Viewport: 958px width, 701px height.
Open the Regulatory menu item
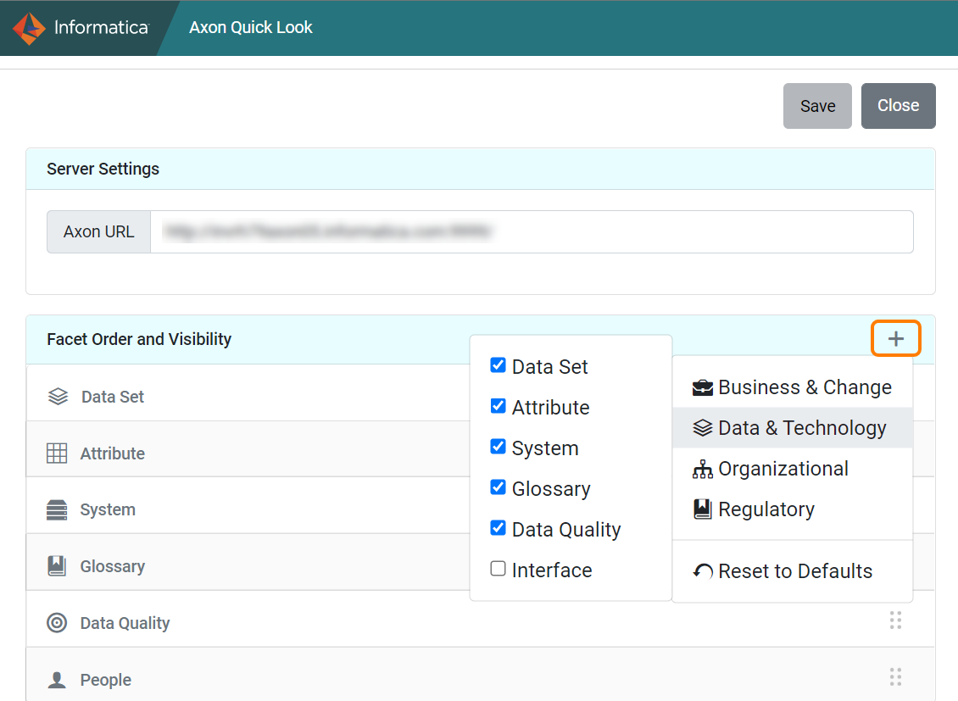coord(793,509)
